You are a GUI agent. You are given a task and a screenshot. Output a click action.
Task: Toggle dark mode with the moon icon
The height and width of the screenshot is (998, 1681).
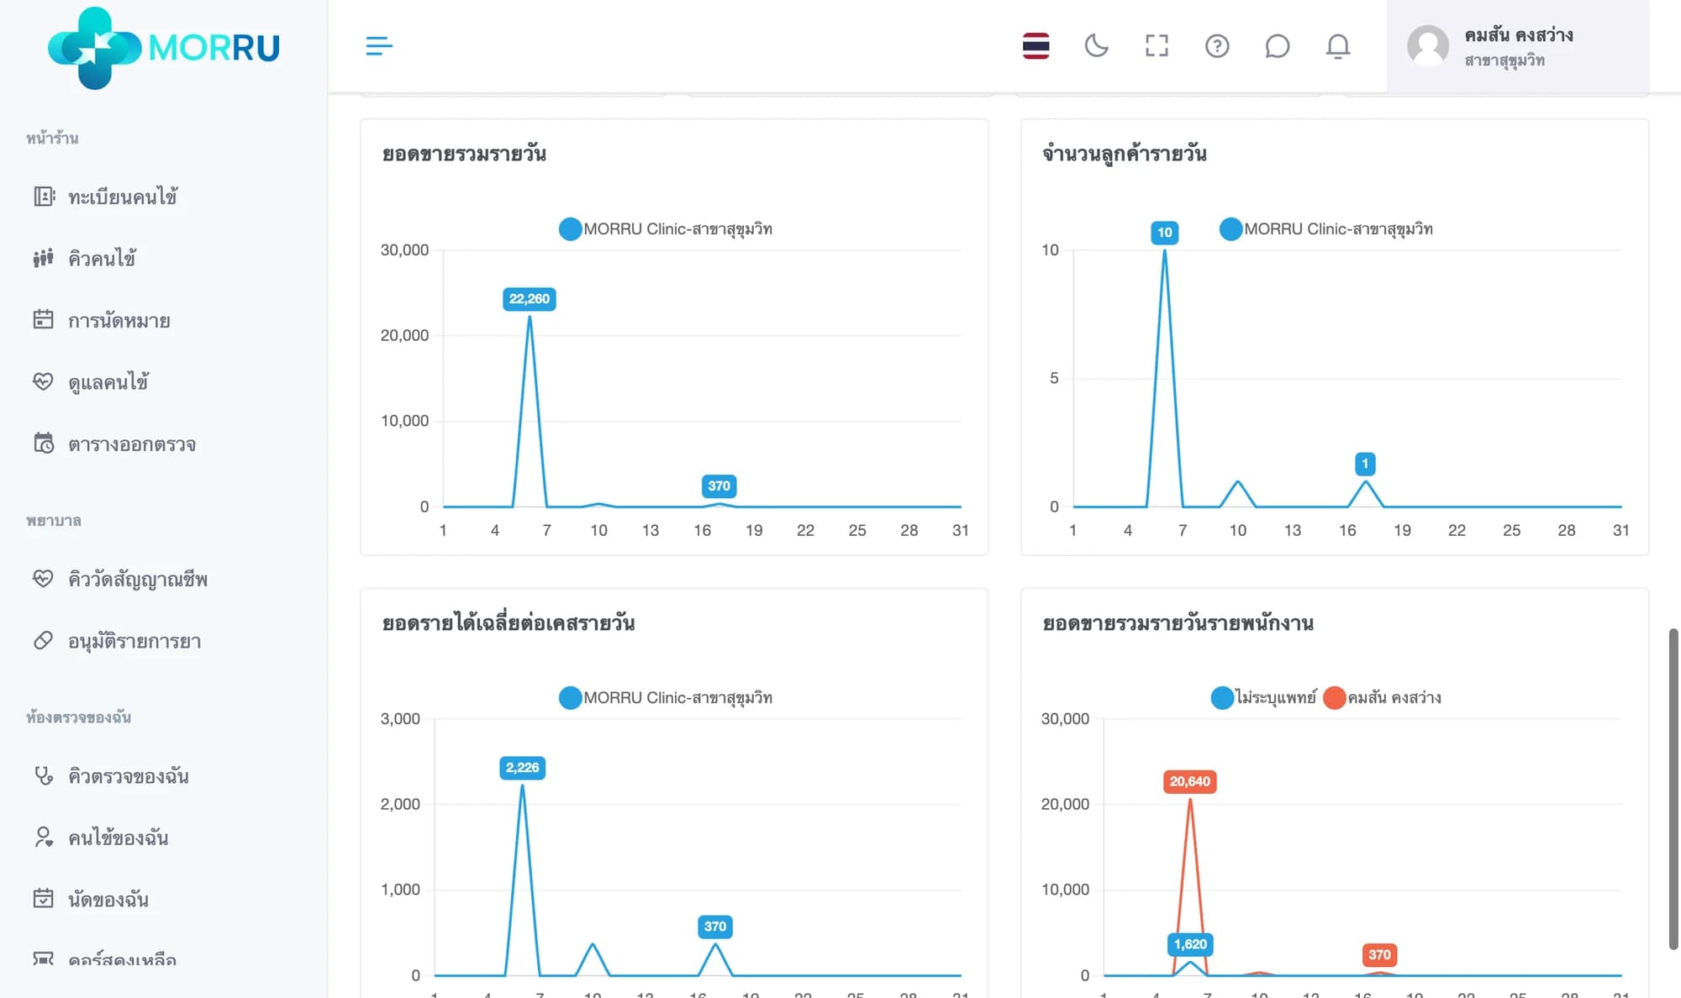(x=1096, y=46)
